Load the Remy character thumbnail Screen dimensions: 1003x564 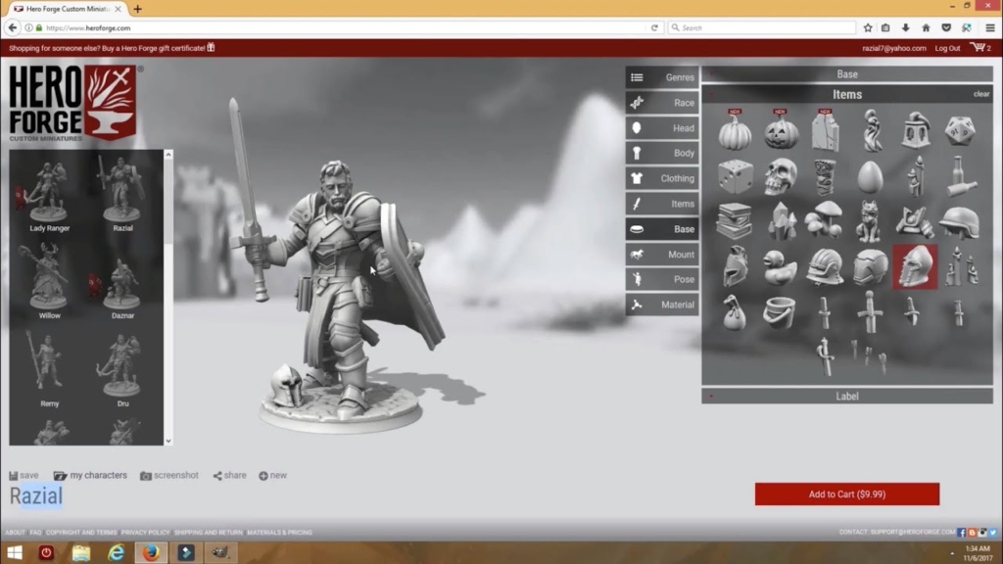tap(49, 368)
